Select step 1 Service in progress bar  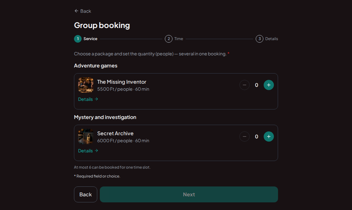coord(86,39)
